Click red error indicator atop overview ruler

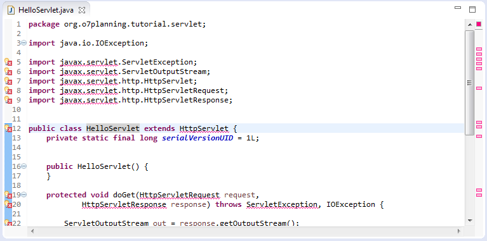point(479,24)
